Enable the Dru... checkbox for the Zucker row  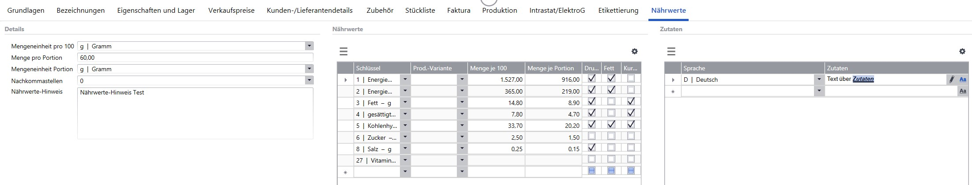[591, 136]
